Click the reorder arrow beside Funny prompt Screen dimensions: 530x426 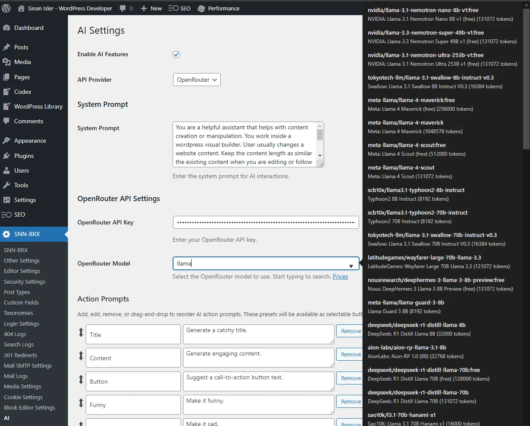coord(80,403)
